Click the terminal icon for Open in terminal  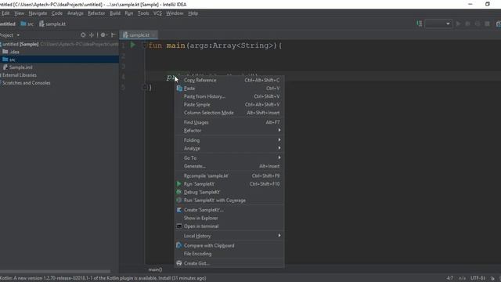coord(179,226)
